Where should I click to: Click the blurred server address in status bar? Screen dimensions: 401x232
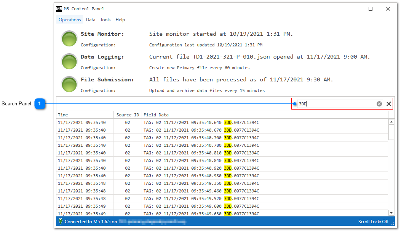pyautogui.click(x=152, y=221)
